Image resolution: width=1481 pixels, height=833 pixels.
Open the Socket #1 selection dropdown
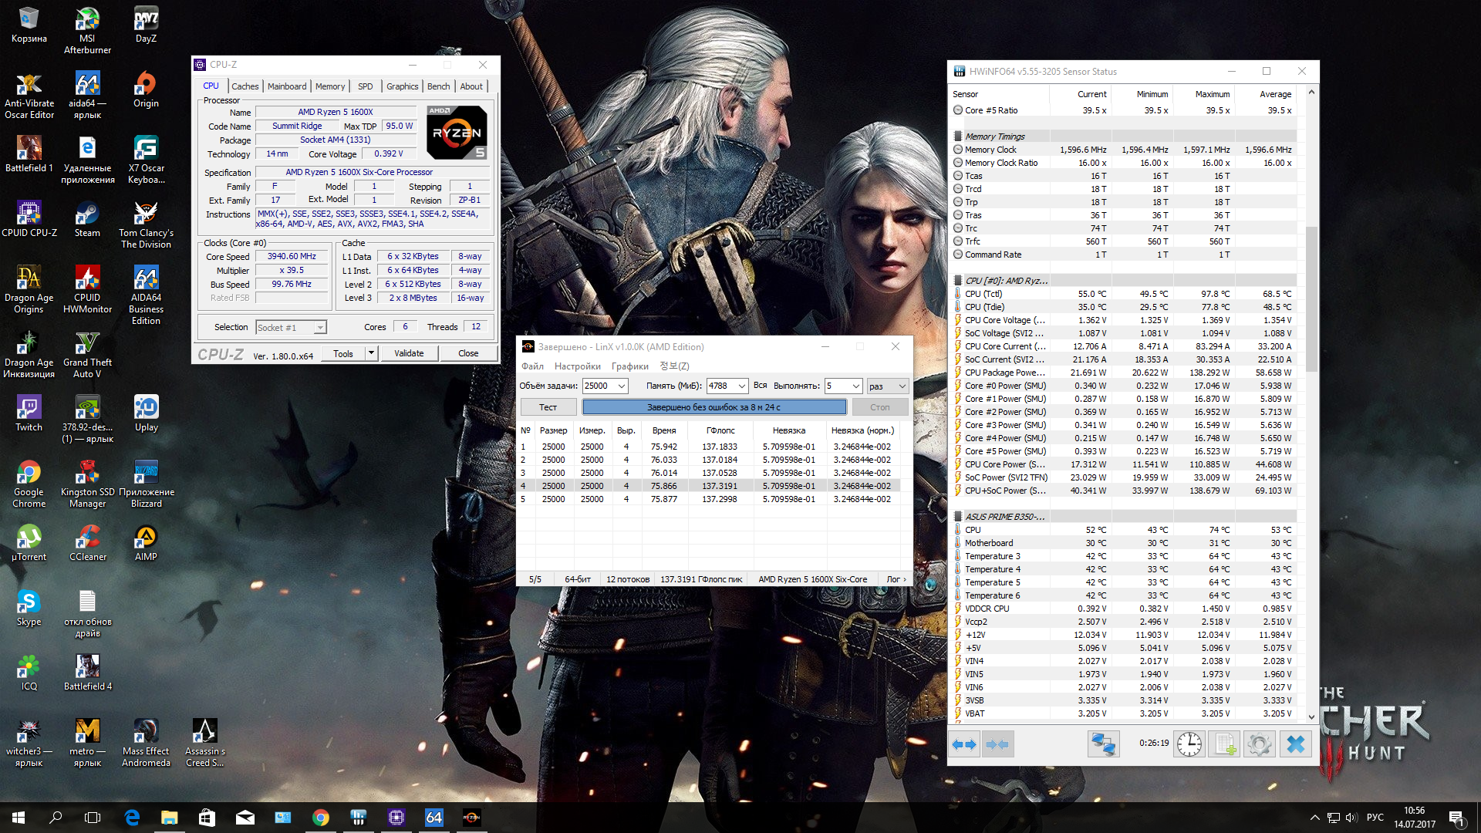click(319, 328)
